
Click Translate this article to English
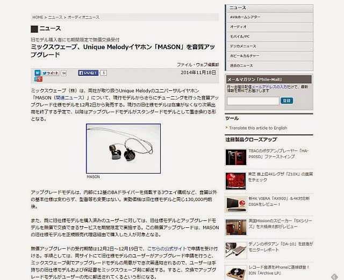258,128
